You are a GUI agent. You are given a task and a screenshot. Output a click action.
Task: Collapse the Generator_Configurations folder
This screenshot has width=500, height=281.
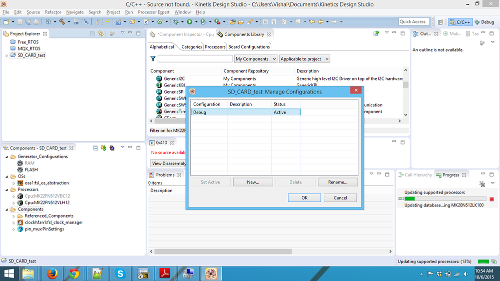point(7,156)
